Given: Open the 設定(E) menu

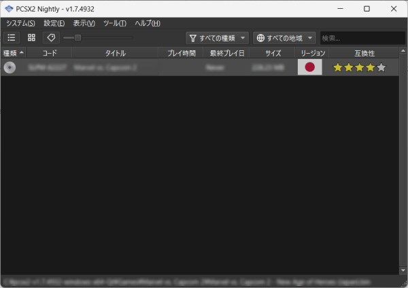Looking at the screenshot, I should pos(54,23).
